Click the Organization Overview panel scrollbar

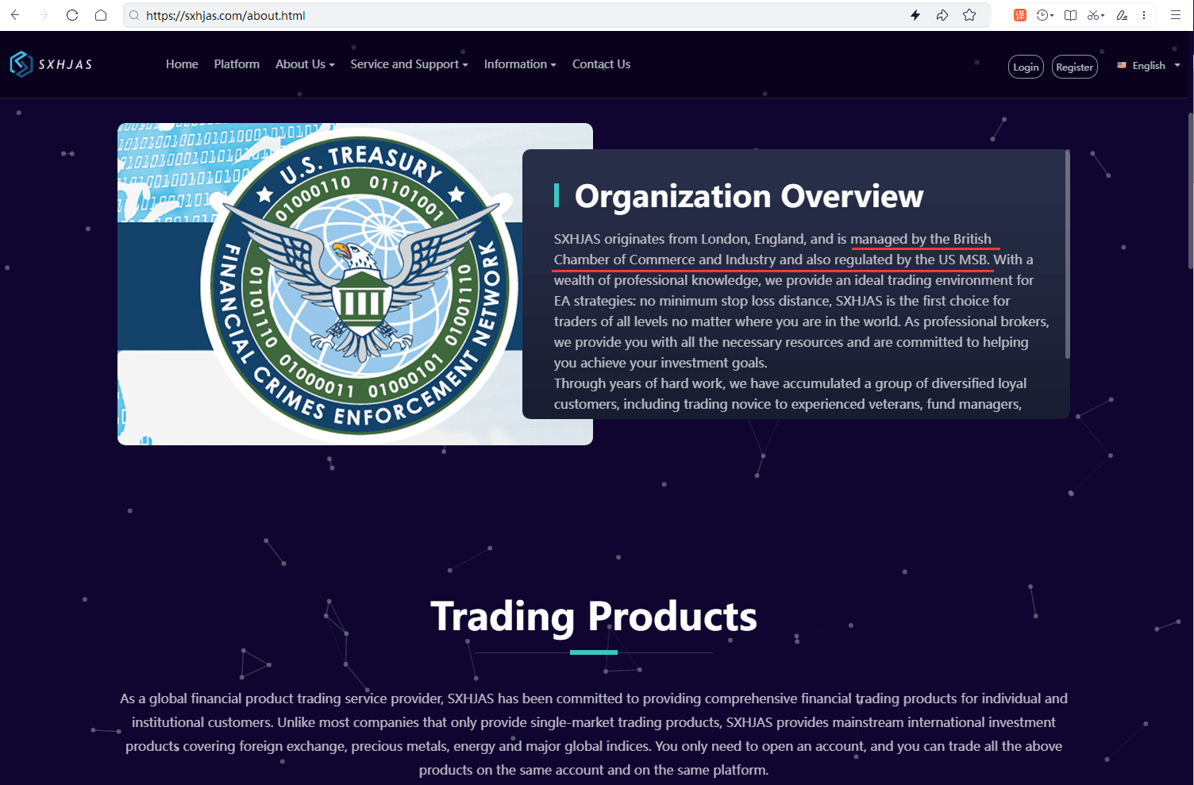1067,254
